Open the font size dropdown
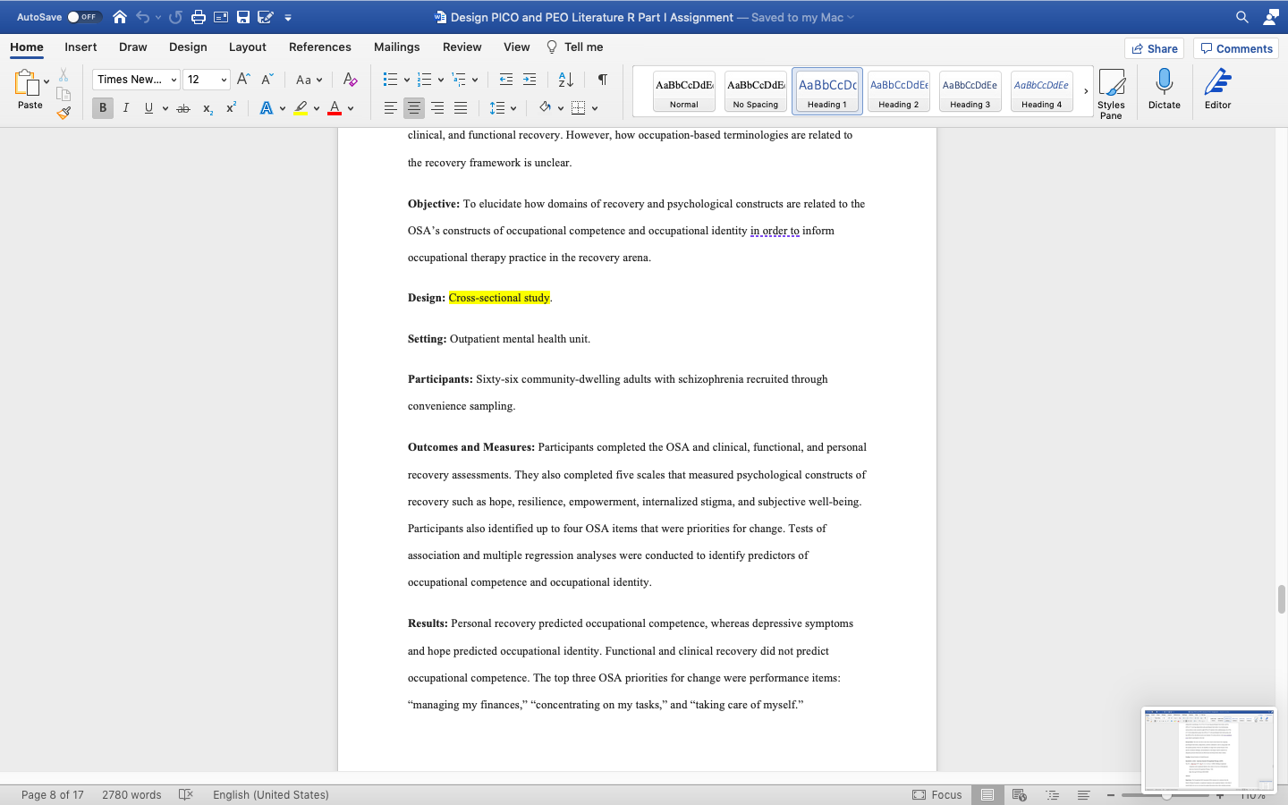 click(224, 80)
